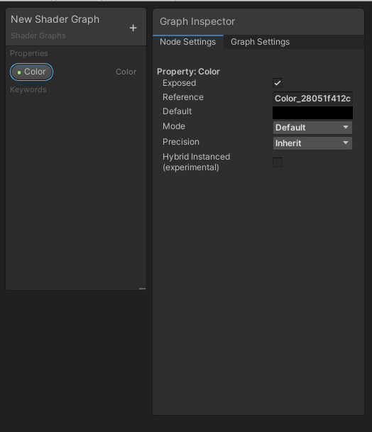Click the Graph Inspector header
This screenshot has height=432, width=372.
click(197, 21)
